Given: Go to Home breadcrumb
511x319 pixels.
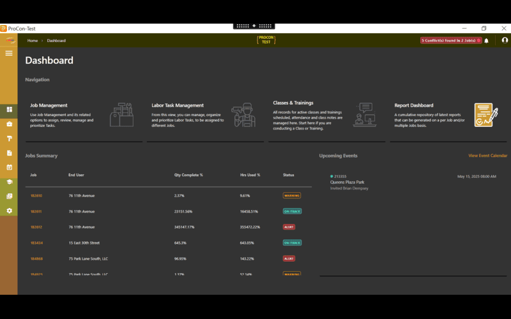Looking at the screenshot, I should click(33, 41).
